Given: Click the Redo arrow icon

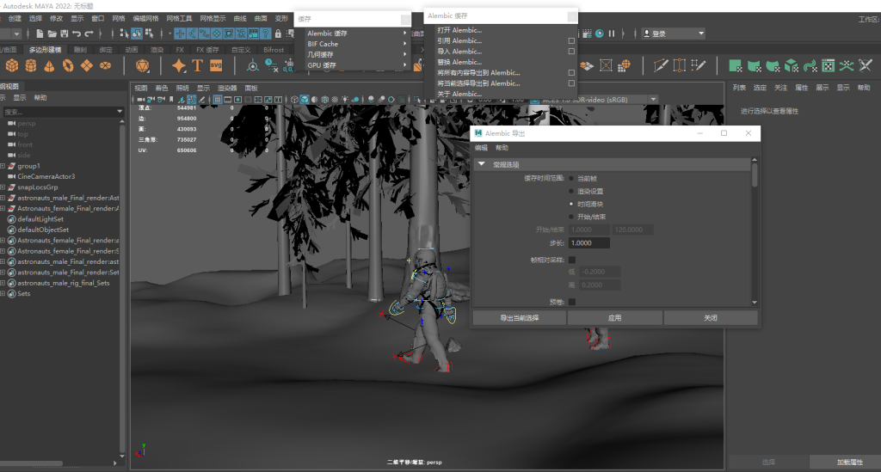Looking at the screenshot, I should click(89, 34).
